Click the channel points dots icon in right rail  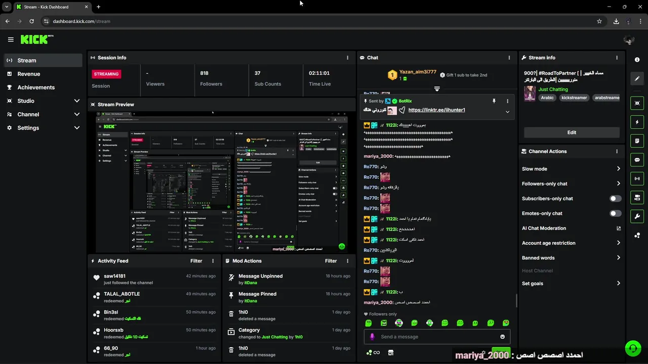[637, 235]
